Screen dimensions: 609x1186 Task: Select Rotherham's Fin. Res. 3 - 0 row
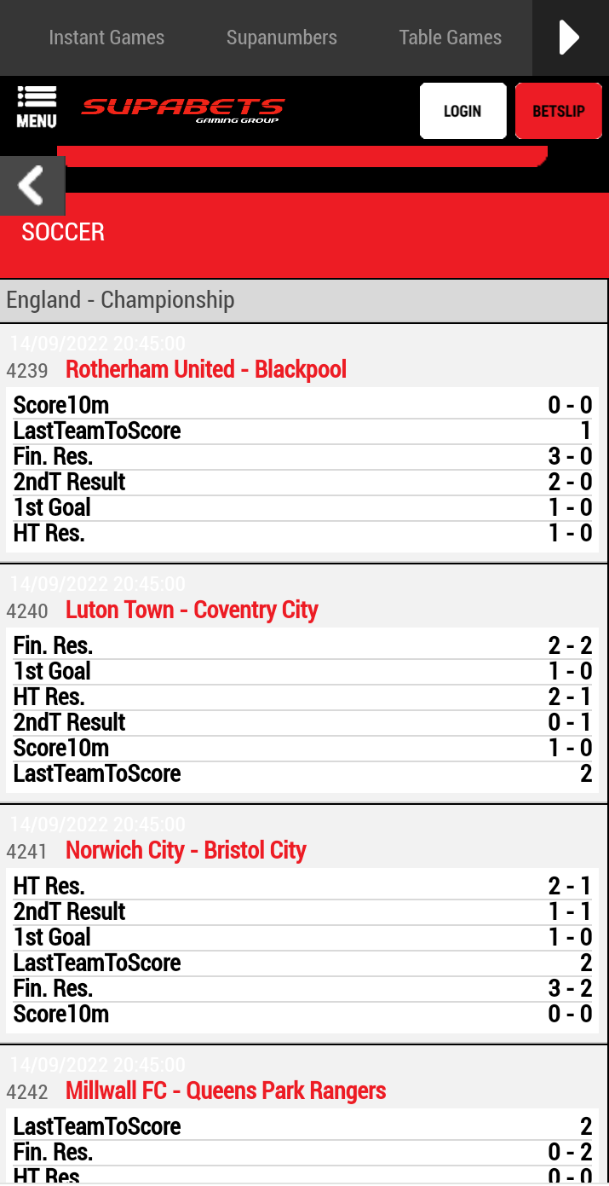pos(302,456)
